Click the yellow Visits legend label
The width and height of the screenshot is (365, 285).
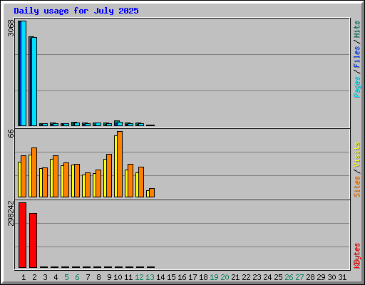point(357,155)
